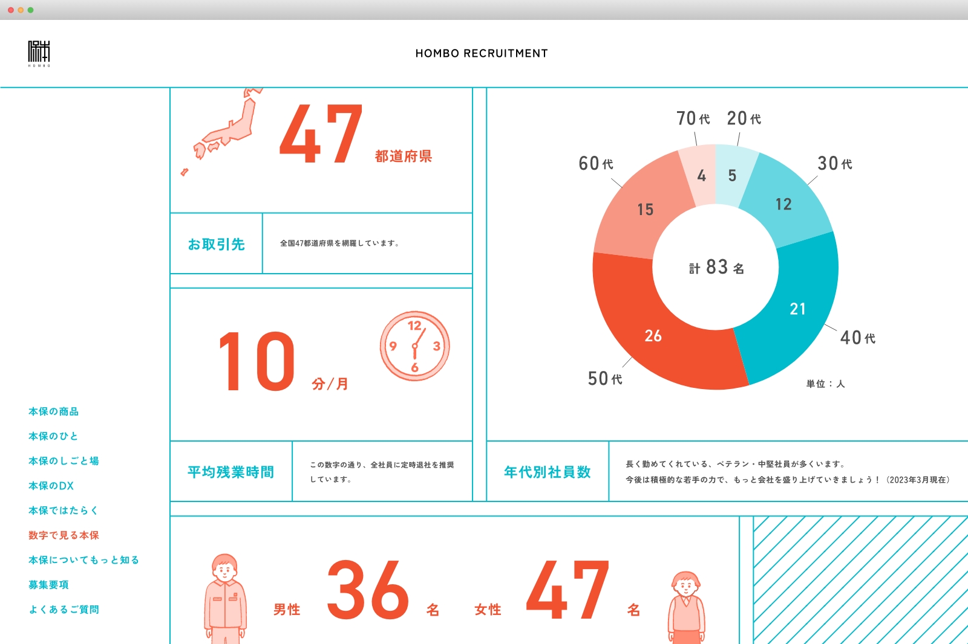Click the お取引先 heading
This screenshot has height=644, width=968.
(x=217, y=244)
